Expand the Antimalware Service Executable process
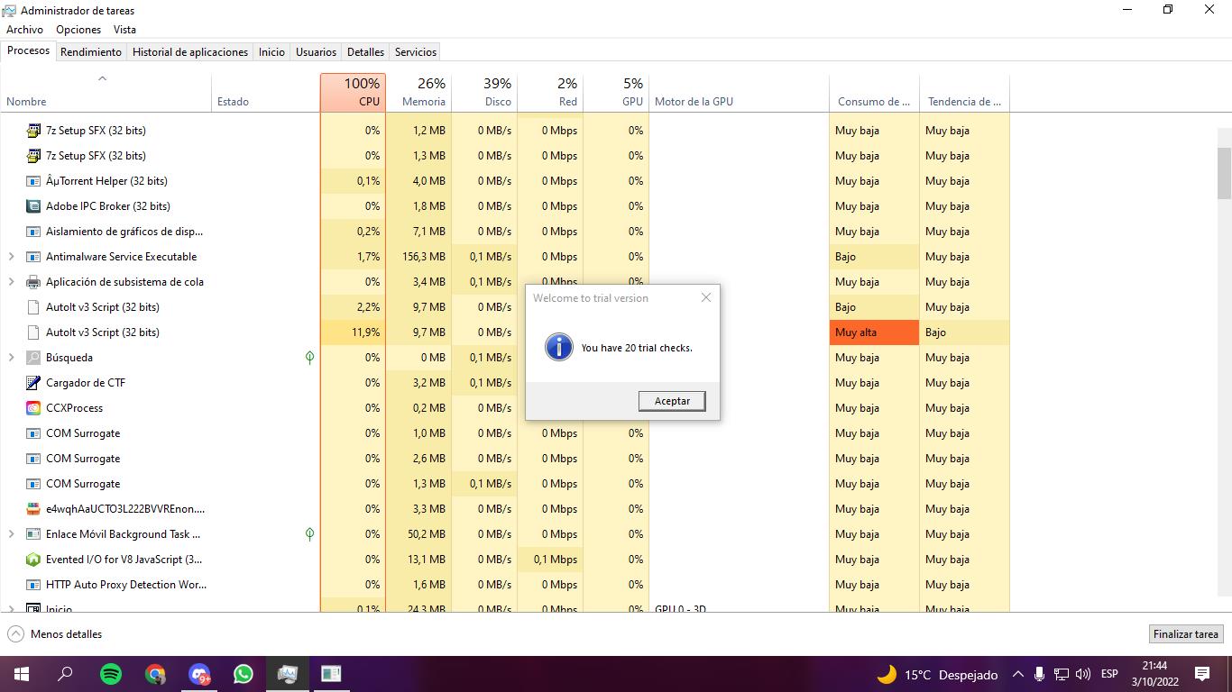Viewport: 1232px width, 692px height. (x=11, y=257)
